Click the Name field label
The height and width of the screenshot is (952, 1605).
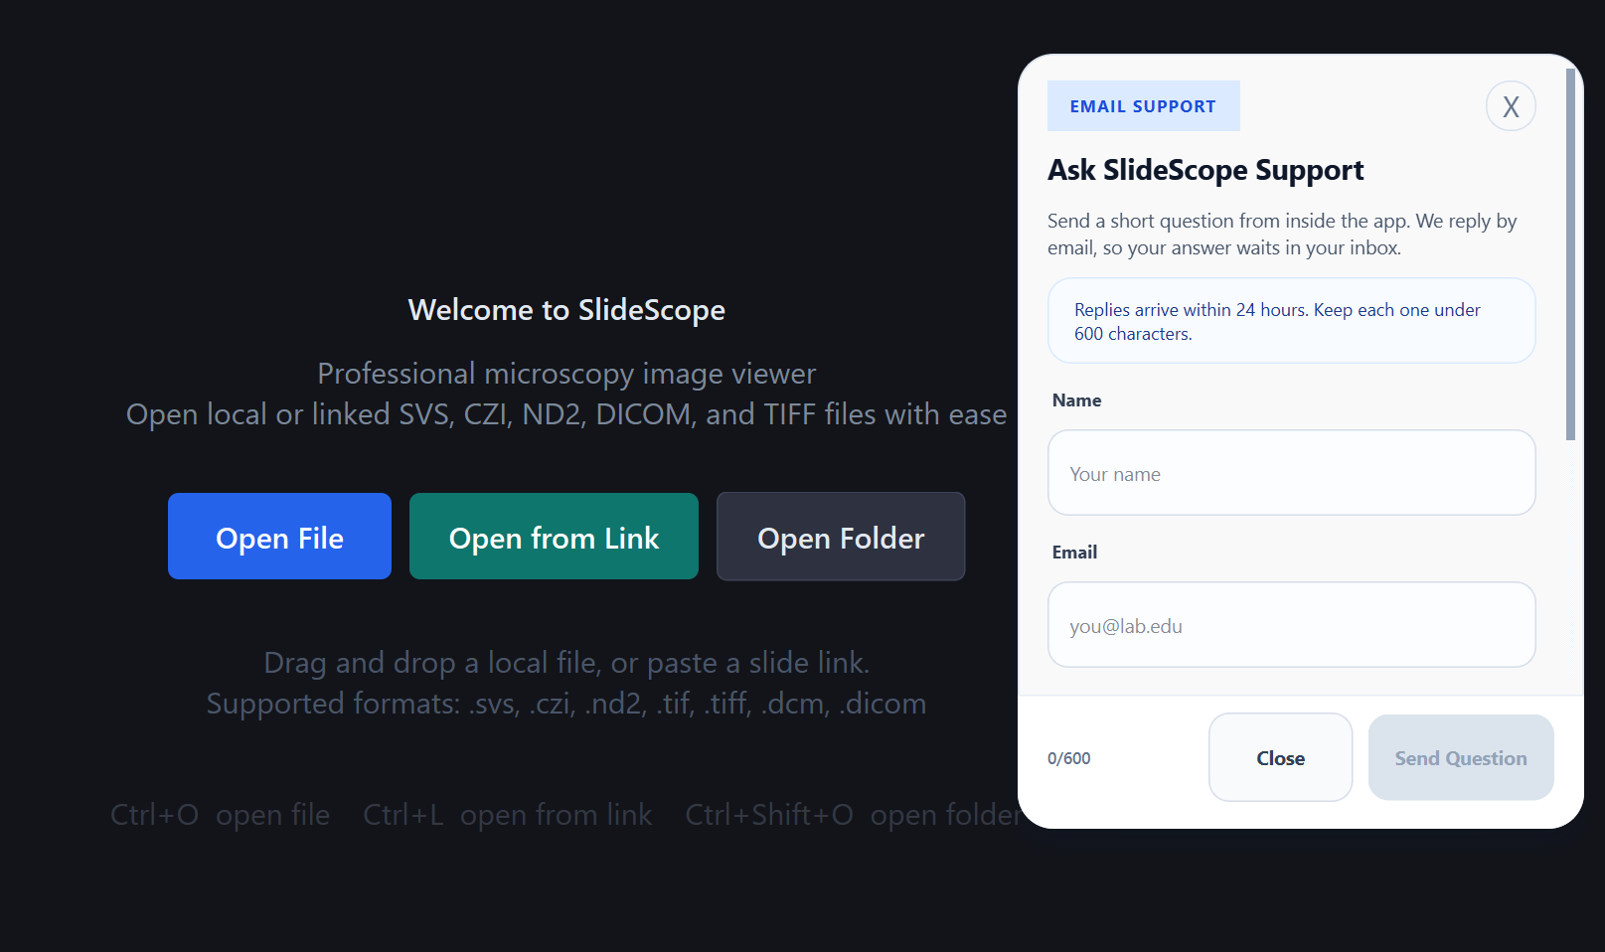tap(1076, 400)
